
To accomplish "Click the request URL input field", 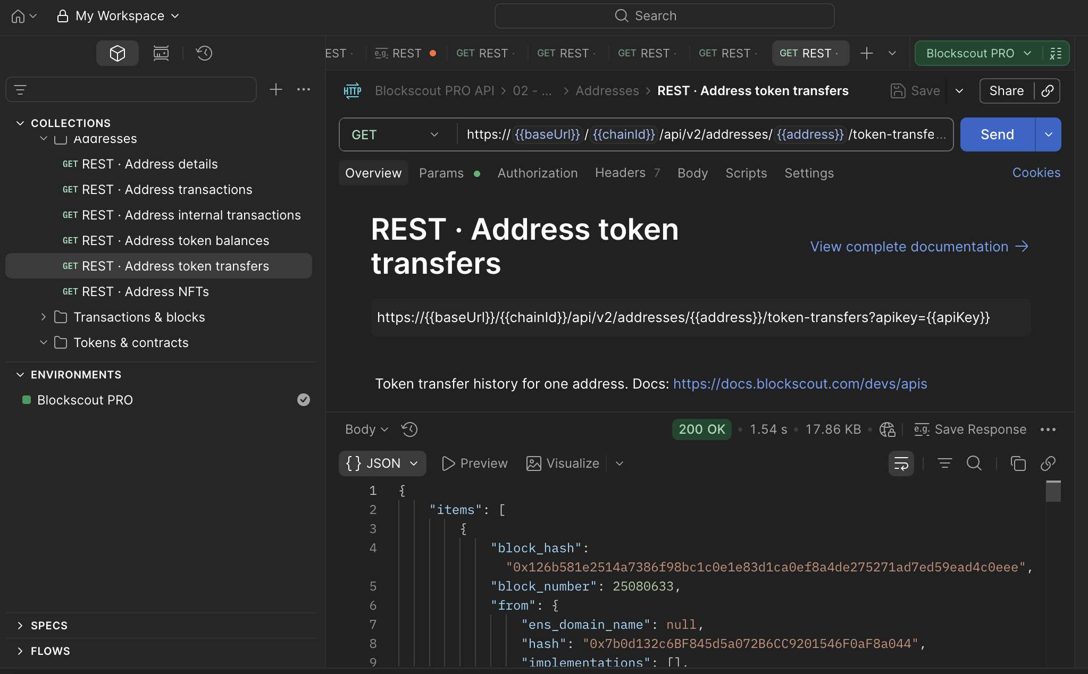I will [705, 134].
